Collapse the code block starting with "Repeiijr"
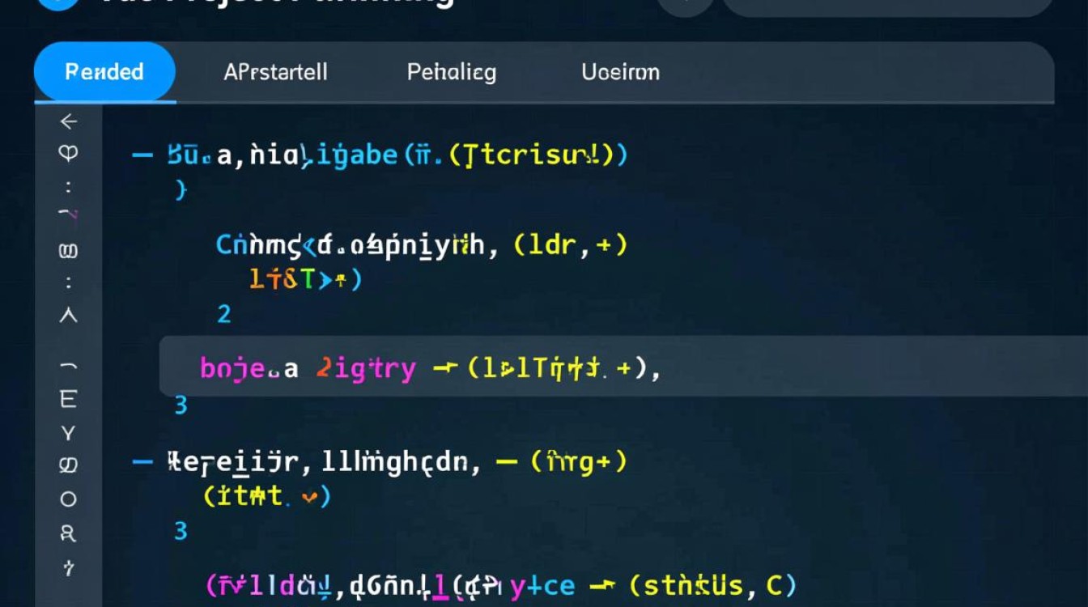The image size is (1088, 607). [142, 462]
